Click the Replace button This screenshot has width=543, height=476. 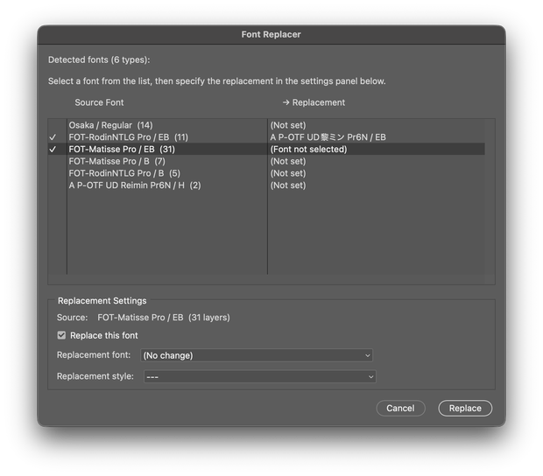tap(465, 409)
